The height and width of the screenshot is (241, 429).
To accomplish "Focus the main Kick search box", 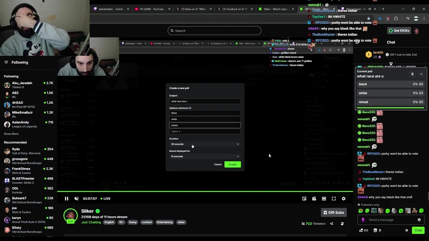I will click(214, 30).
